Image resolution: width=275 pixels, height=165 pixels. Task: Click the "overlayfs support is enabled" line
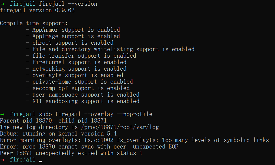pyautogui.click(x=77, y=75)
